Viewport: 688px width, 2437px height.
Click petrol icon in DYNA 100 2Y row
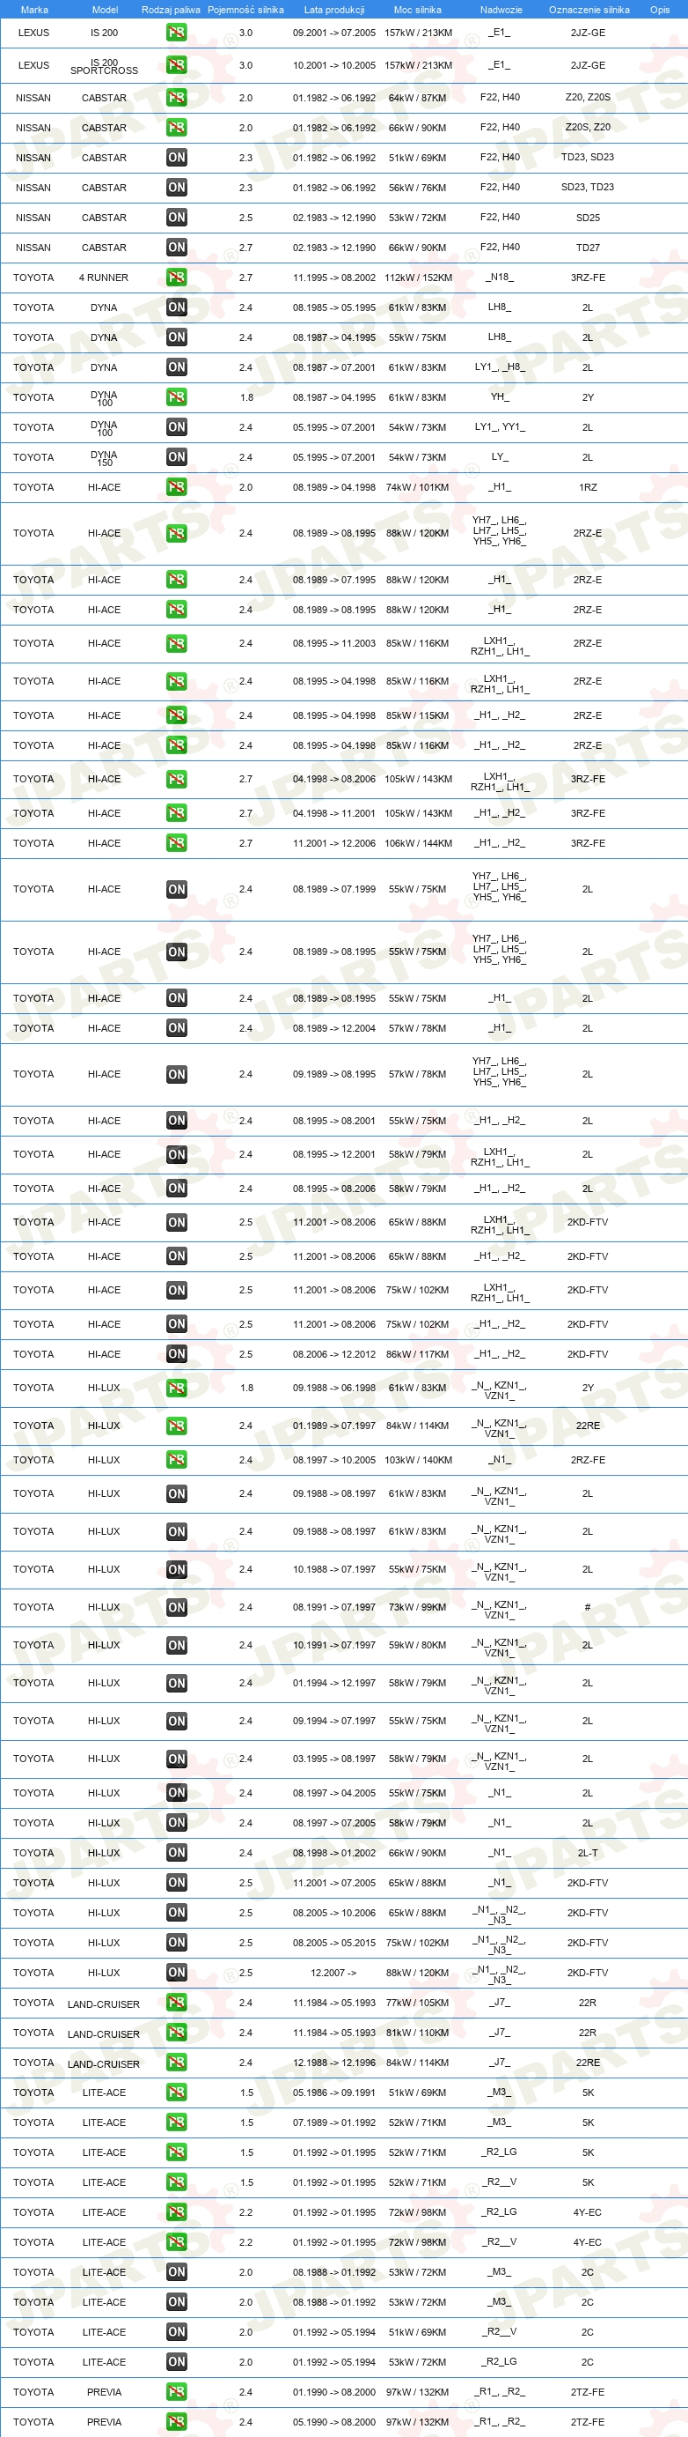click(x=177, y=397)
